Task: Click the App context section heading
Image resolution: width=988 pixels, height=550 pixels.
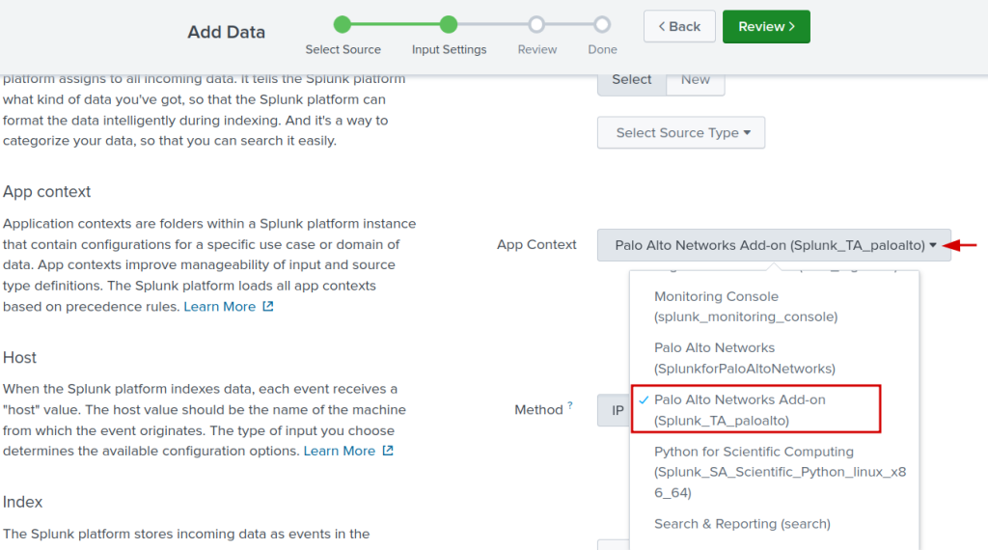Action: (46, 191)
